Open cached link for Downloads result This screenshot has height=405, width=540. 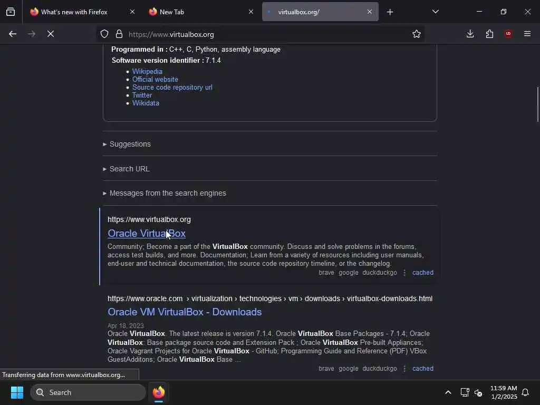tap(423, 369)
